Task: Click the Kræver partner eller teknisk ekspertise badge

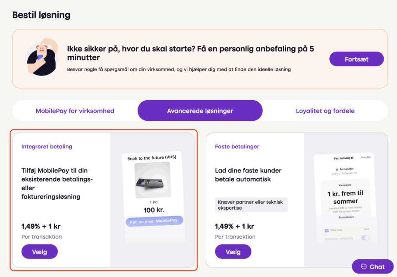Action: click(x=251, y=205)
